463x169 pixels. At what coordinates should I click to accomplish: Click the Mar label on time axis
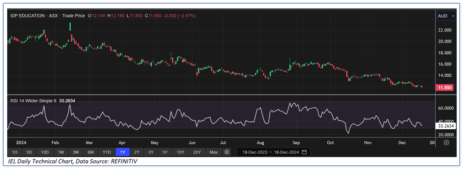point(90,143)
